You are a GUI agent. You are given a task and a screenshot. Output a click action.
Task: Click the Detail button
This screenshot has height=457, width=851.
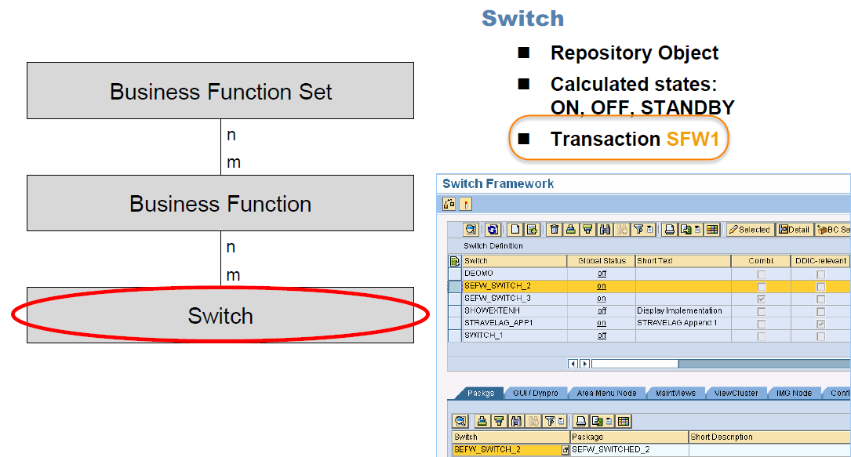point(794,230)
